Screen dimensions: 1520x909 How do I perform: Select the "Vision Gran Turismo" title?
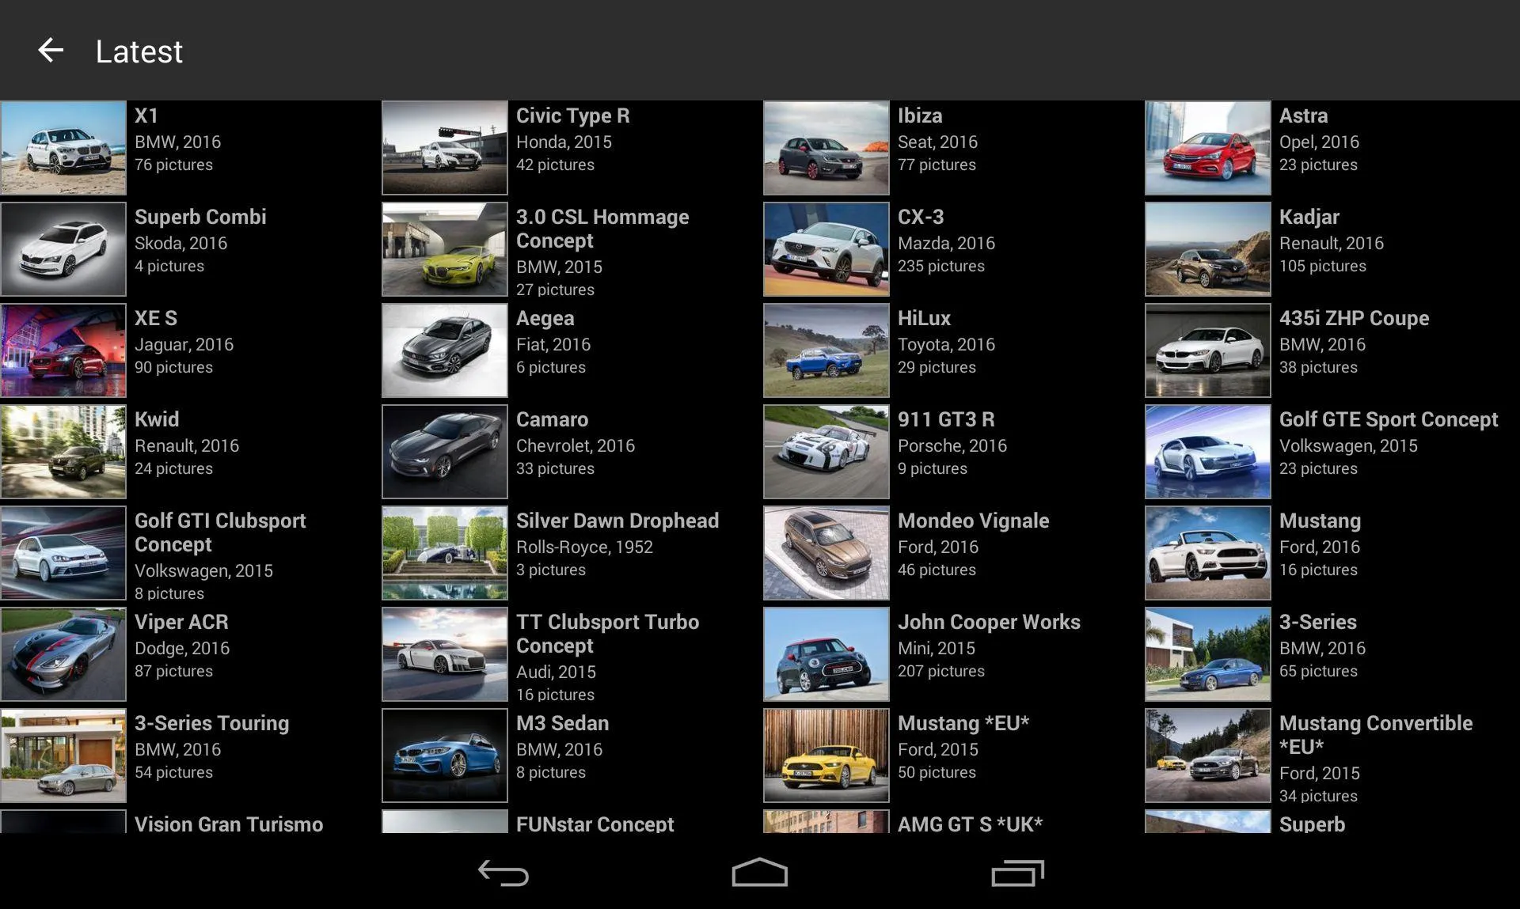[x=229, y=824]
